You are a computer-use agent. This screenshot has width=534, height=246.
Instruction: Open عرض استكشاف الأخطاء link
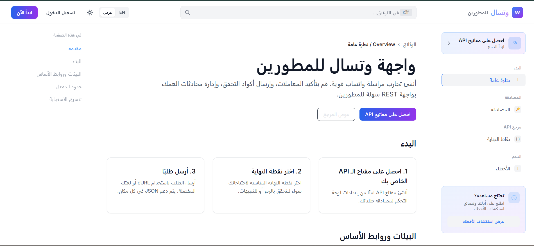click(x=483, y=222)
